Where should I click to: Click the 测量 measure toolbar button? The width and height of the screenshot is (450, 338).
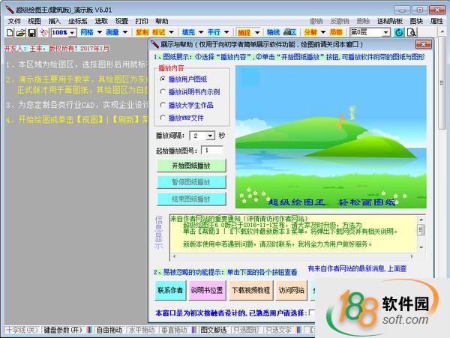click(112, 32)
